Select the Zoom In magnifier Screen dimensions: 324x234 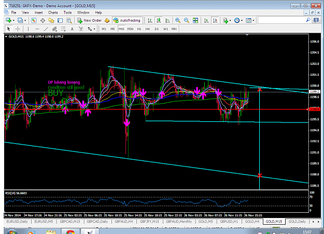(x=177, y=20)
